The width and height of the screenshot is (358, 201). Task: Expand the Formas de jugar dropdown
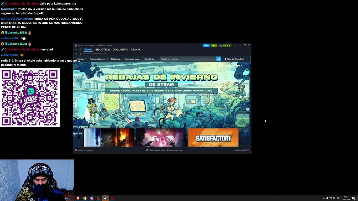tap(133, 59)
